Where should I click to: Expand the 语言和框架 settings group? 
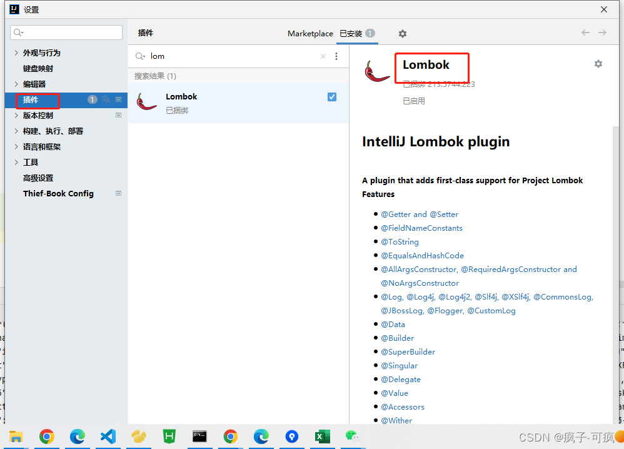pos(16,146)
